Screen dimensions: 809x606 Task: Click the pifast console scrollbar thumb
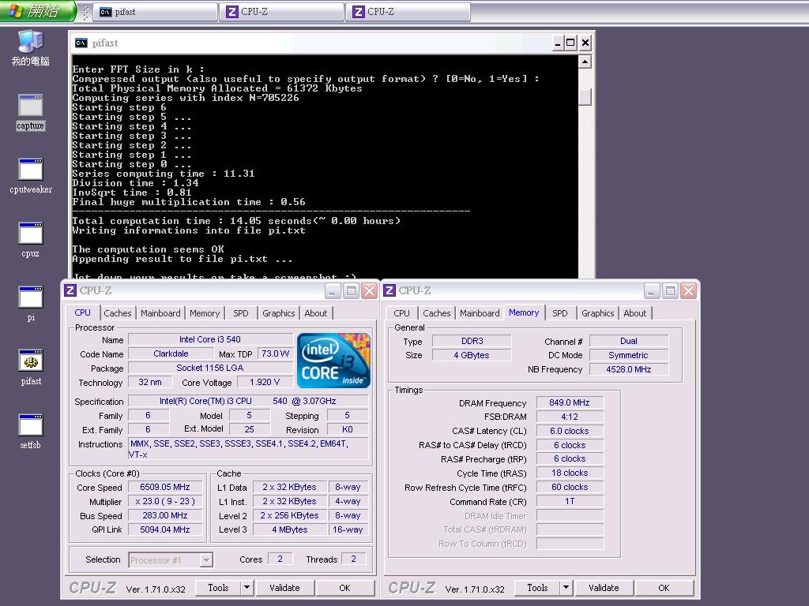click(585, 97)
